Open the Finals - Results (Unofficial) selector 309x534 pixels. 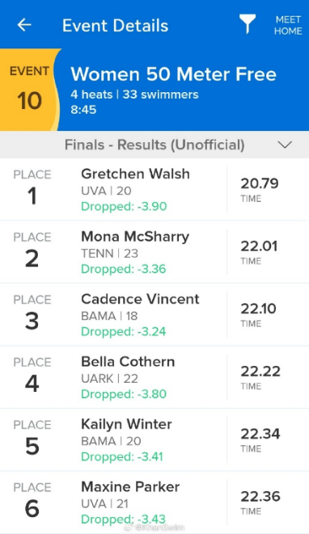pos(154,145)
